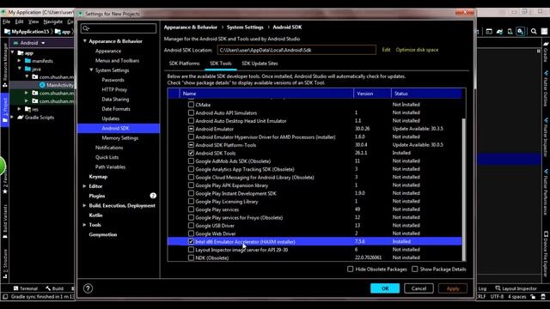The width and height of the screenshot is (550, 309).
Task: Open the Edit menu
Action: [x=19, y=21]
